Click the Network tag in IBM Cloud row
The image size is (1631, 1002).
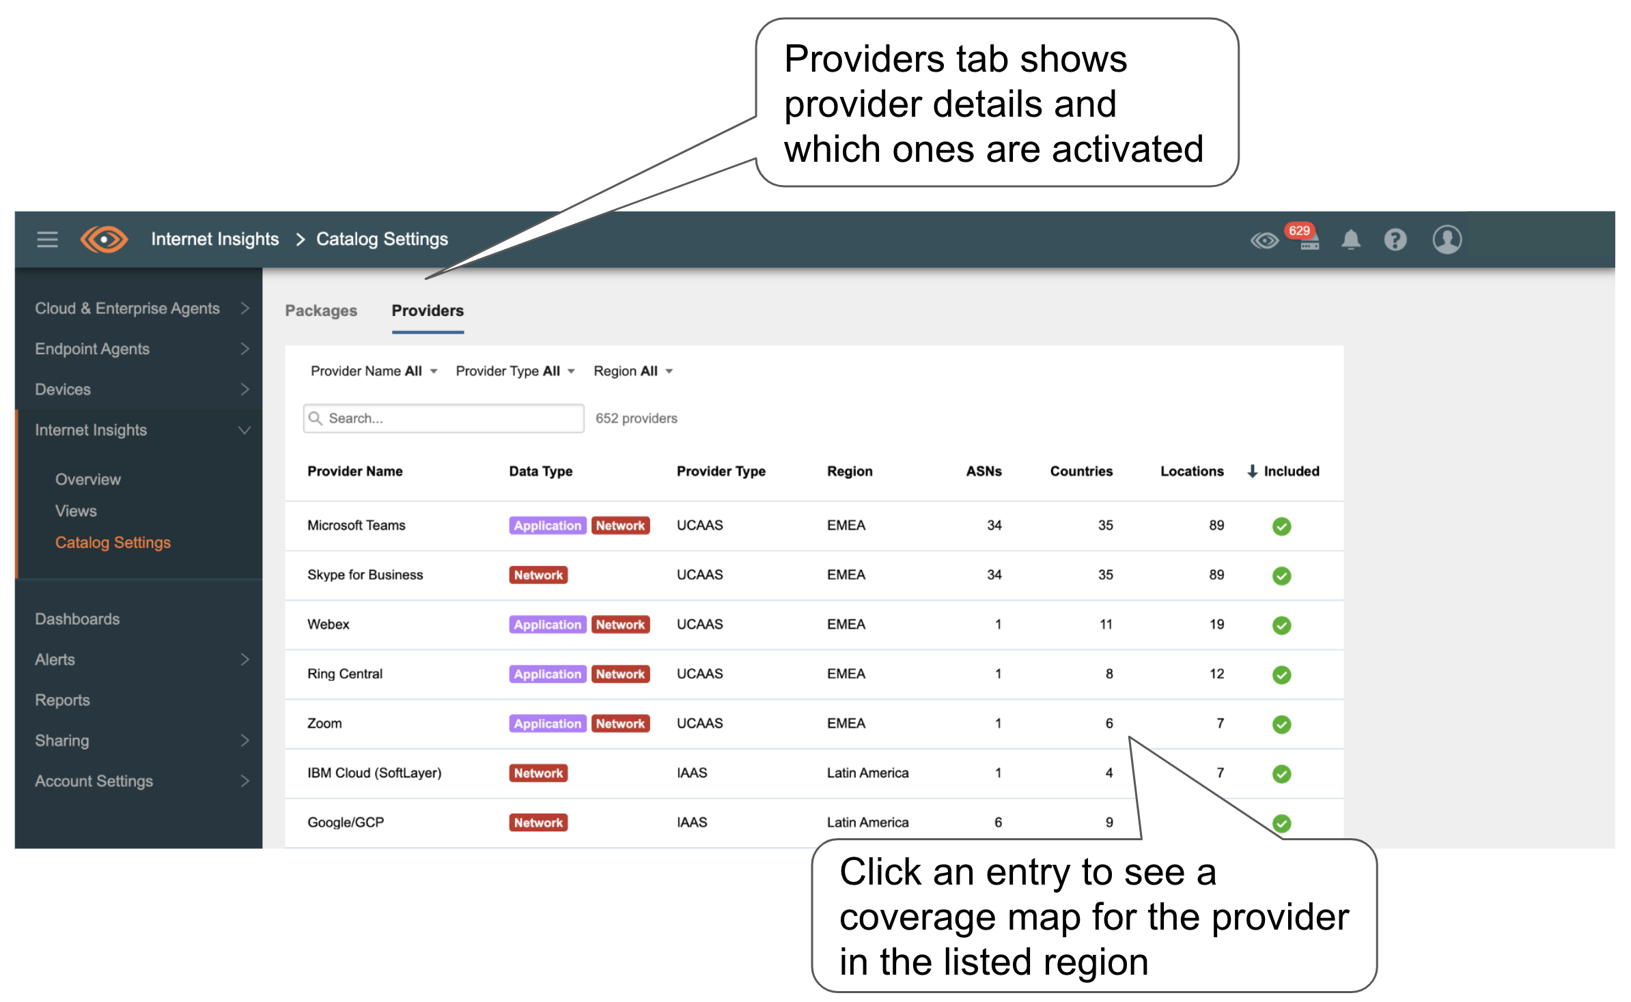(x=538, y=773)
